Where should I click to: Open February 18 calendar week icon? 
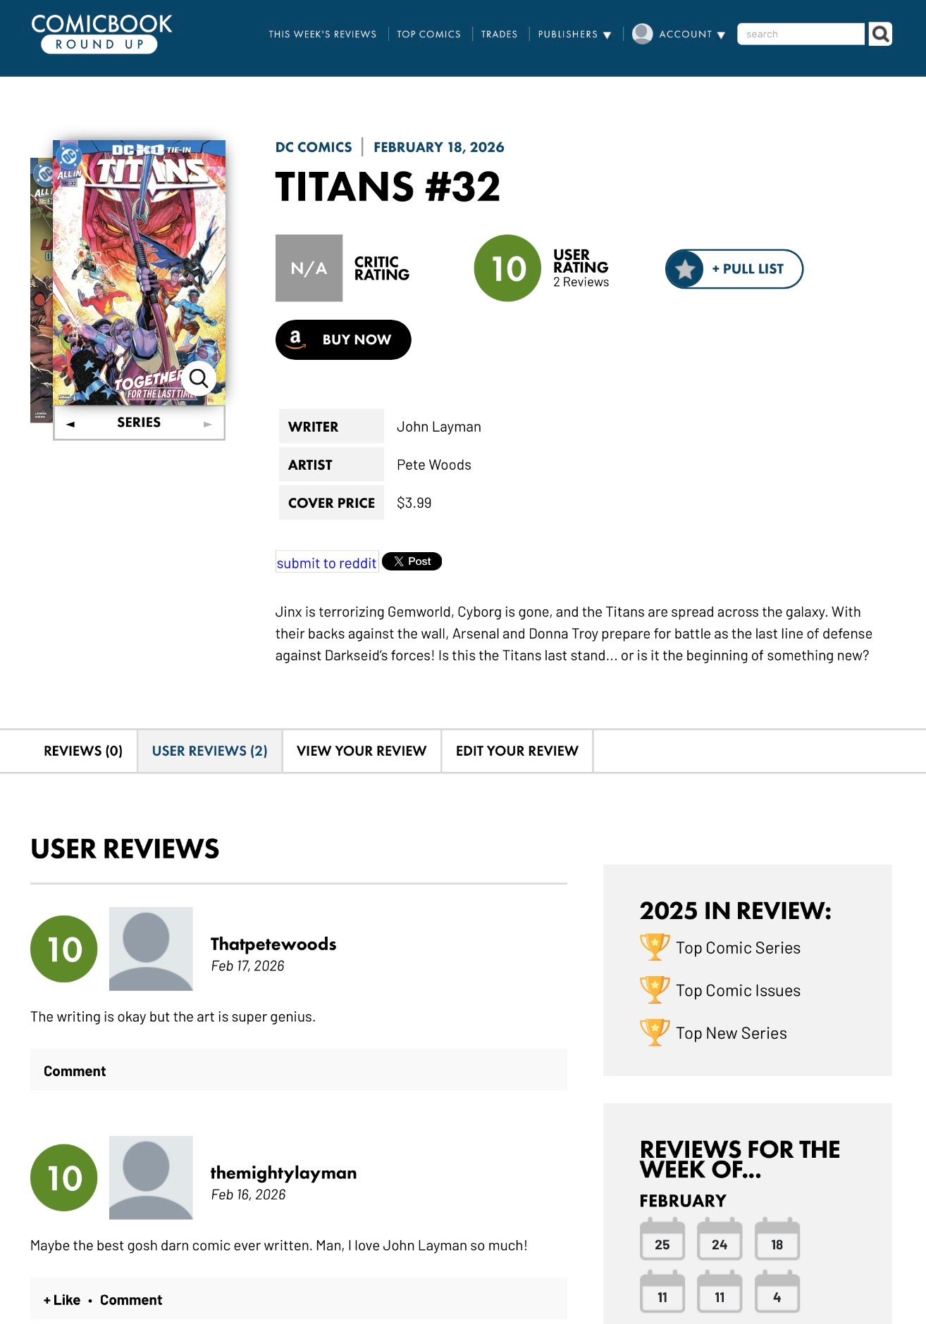pos(777,1241)
